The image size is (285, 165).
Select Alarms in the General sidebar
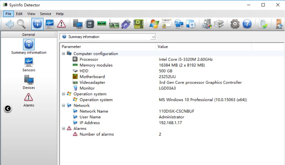29,100
